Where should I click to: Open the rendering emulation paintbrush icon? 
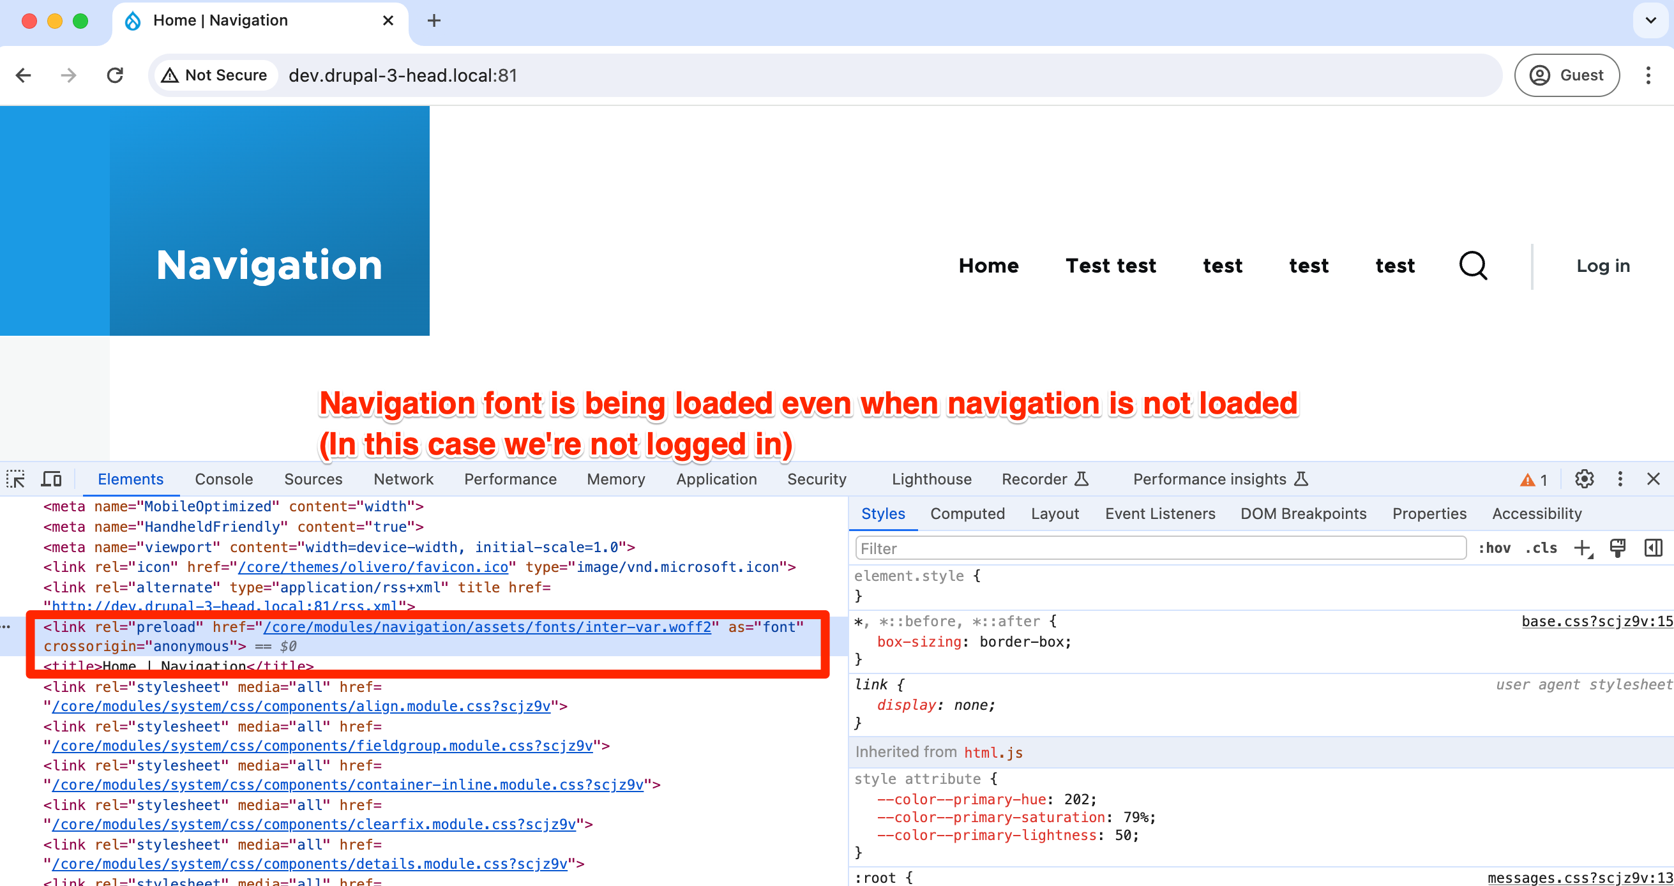(1617, 548)
